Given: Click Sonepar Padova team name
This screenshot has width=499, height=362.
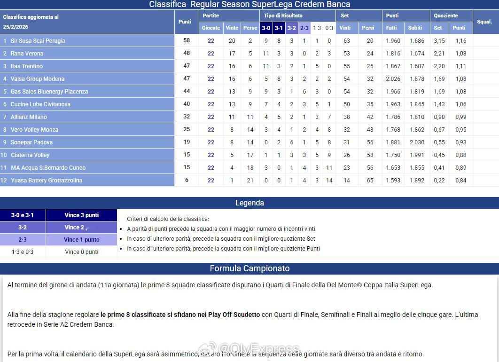Looking at the screenshot, I should pyautogui.click(x=31, y=142).
